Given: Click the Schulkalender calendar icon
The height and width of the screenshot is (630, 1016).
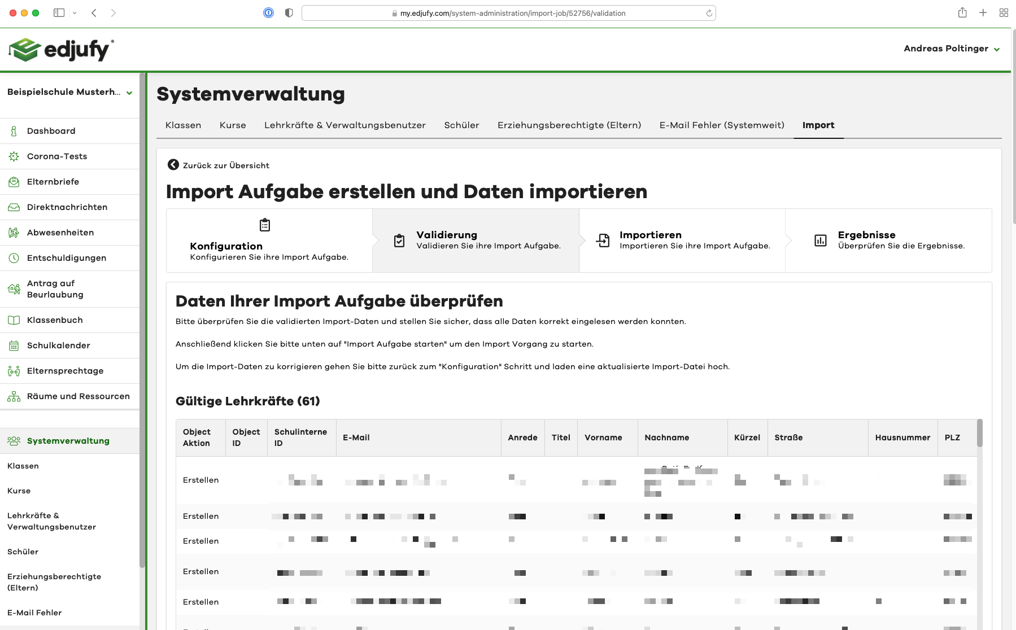Looking at the screenshot, I should (x=14, y=345).
